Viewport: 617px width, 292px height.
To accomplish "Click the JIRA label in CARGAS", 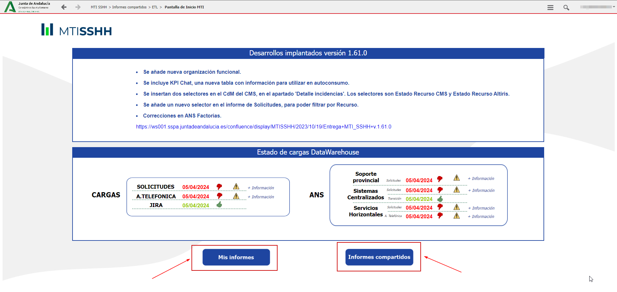I will [156, 205].
